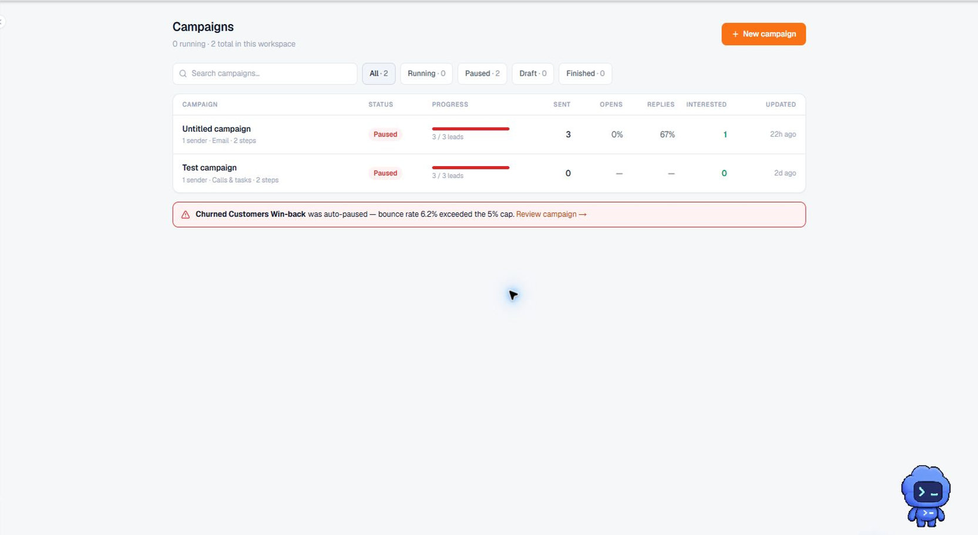Switch to the Running filter tab

pos(426,73)
